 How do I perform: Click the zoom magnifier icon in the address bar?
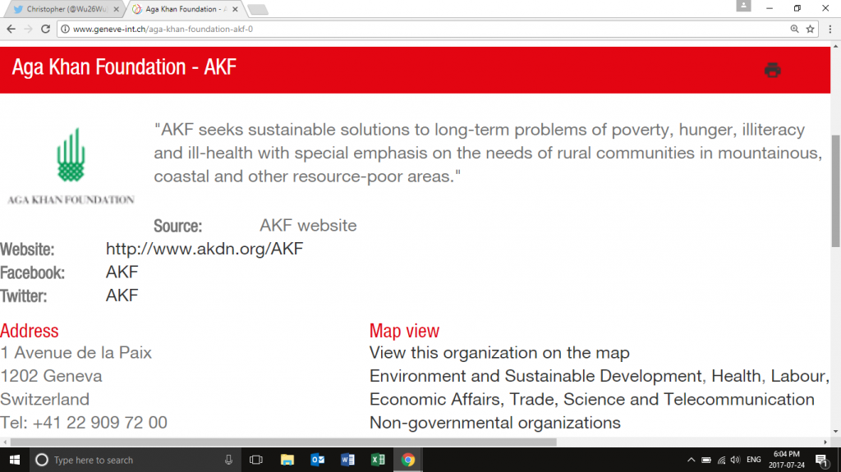click(x=794, y=29)
